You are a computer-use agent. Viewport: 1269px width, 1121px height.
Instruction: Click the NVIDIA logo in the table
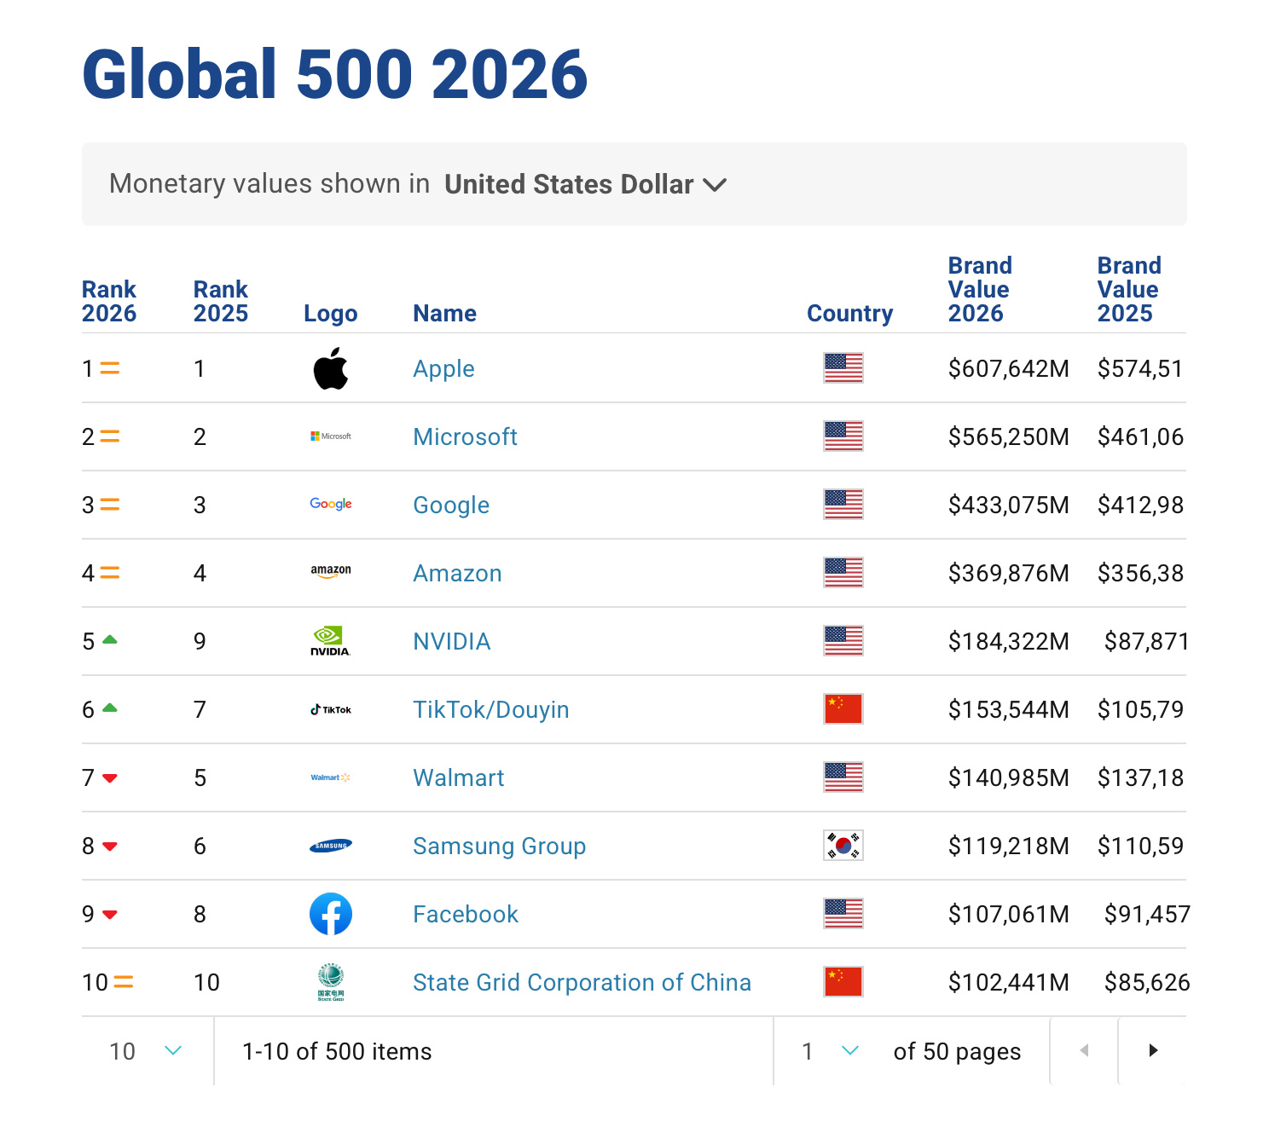tap(331, 641)
